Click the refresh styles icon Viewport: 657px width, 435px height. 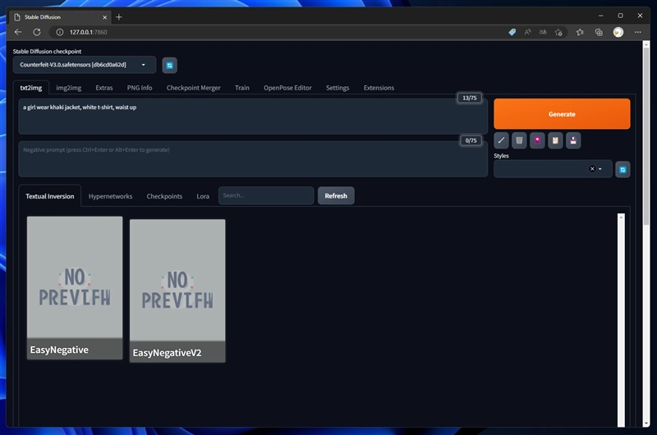623,170
